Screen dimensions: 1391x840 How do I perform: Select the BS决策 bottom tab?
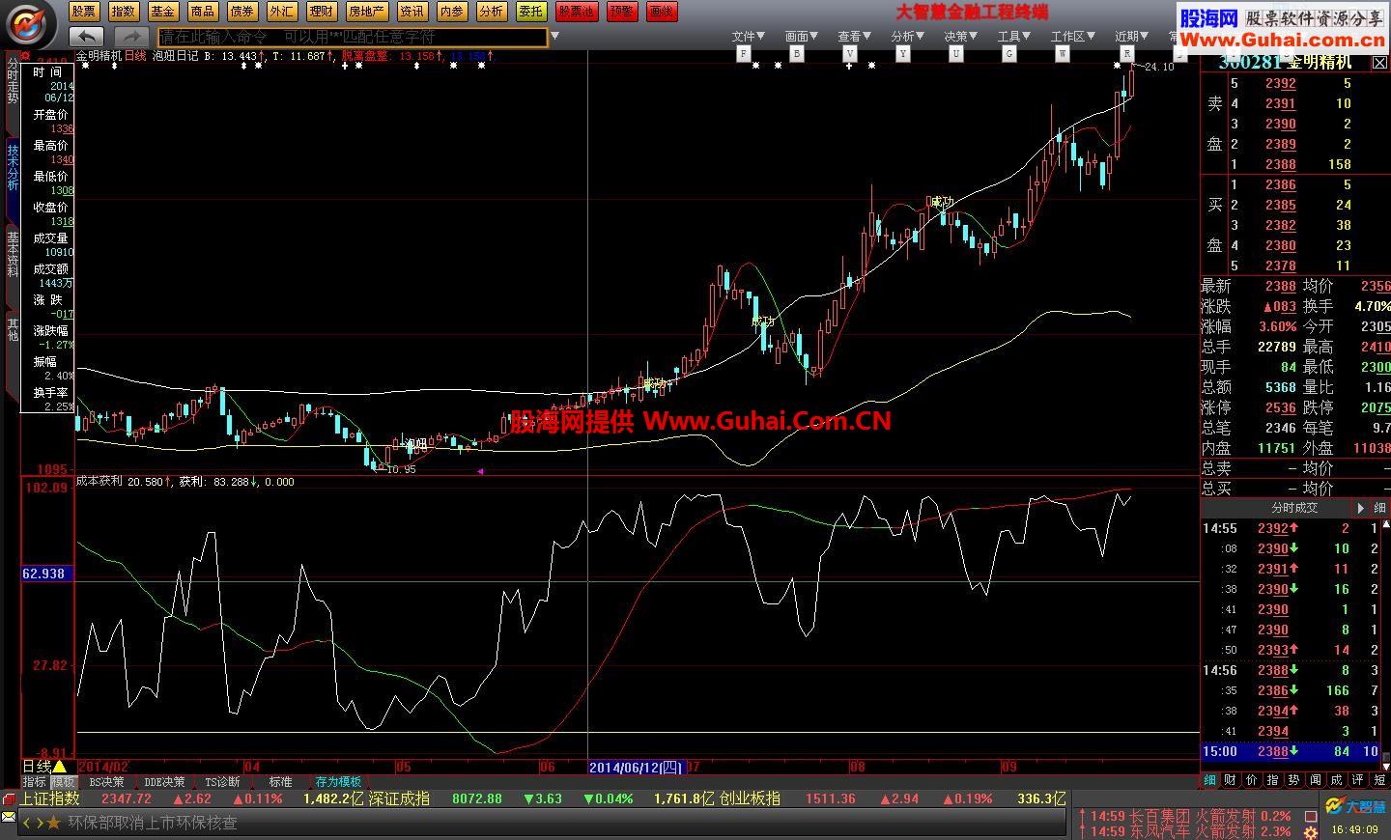tap(106, 782)
